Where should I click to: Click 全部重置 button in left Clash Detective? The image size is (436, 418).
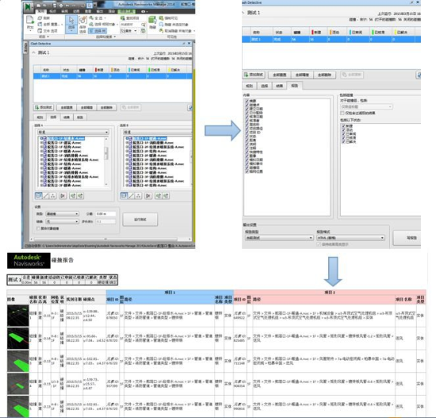point(67,107)
